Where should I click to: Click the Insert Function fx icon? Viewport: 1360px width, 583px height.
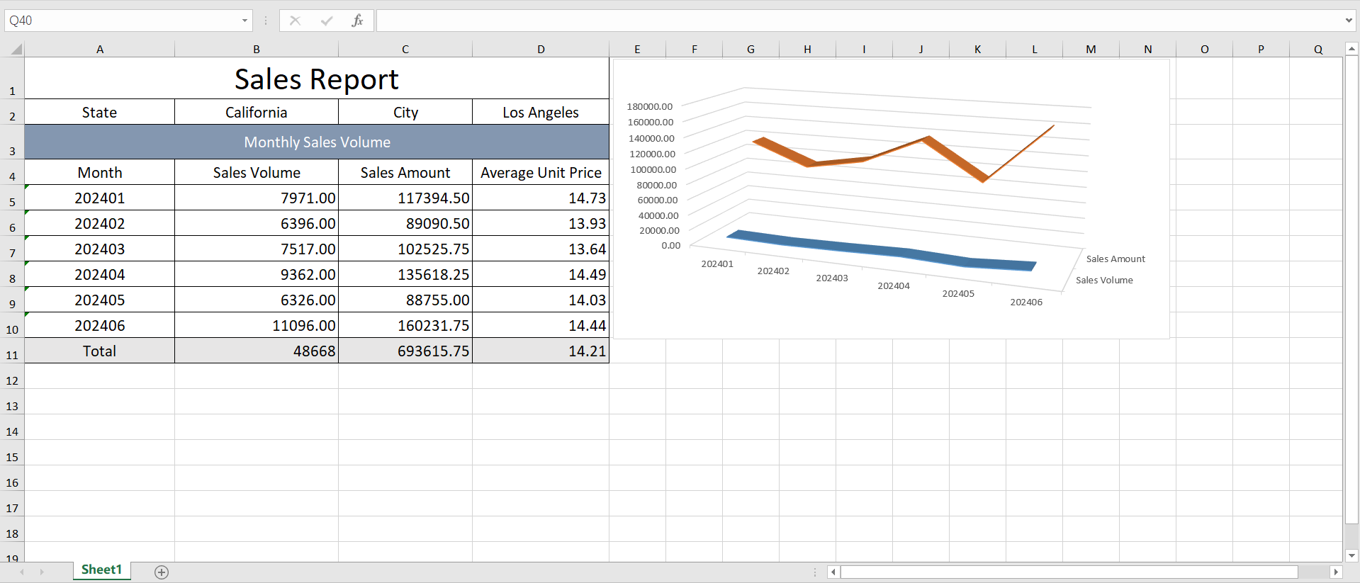click(357, 21)
